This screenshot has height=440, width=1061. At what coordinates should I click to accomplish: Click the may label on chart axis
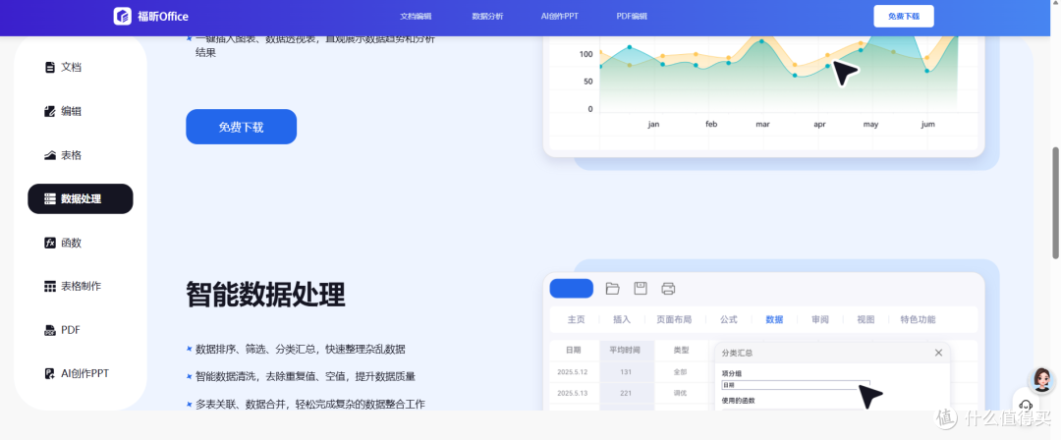pyautogui.click(x=870, y=125)
